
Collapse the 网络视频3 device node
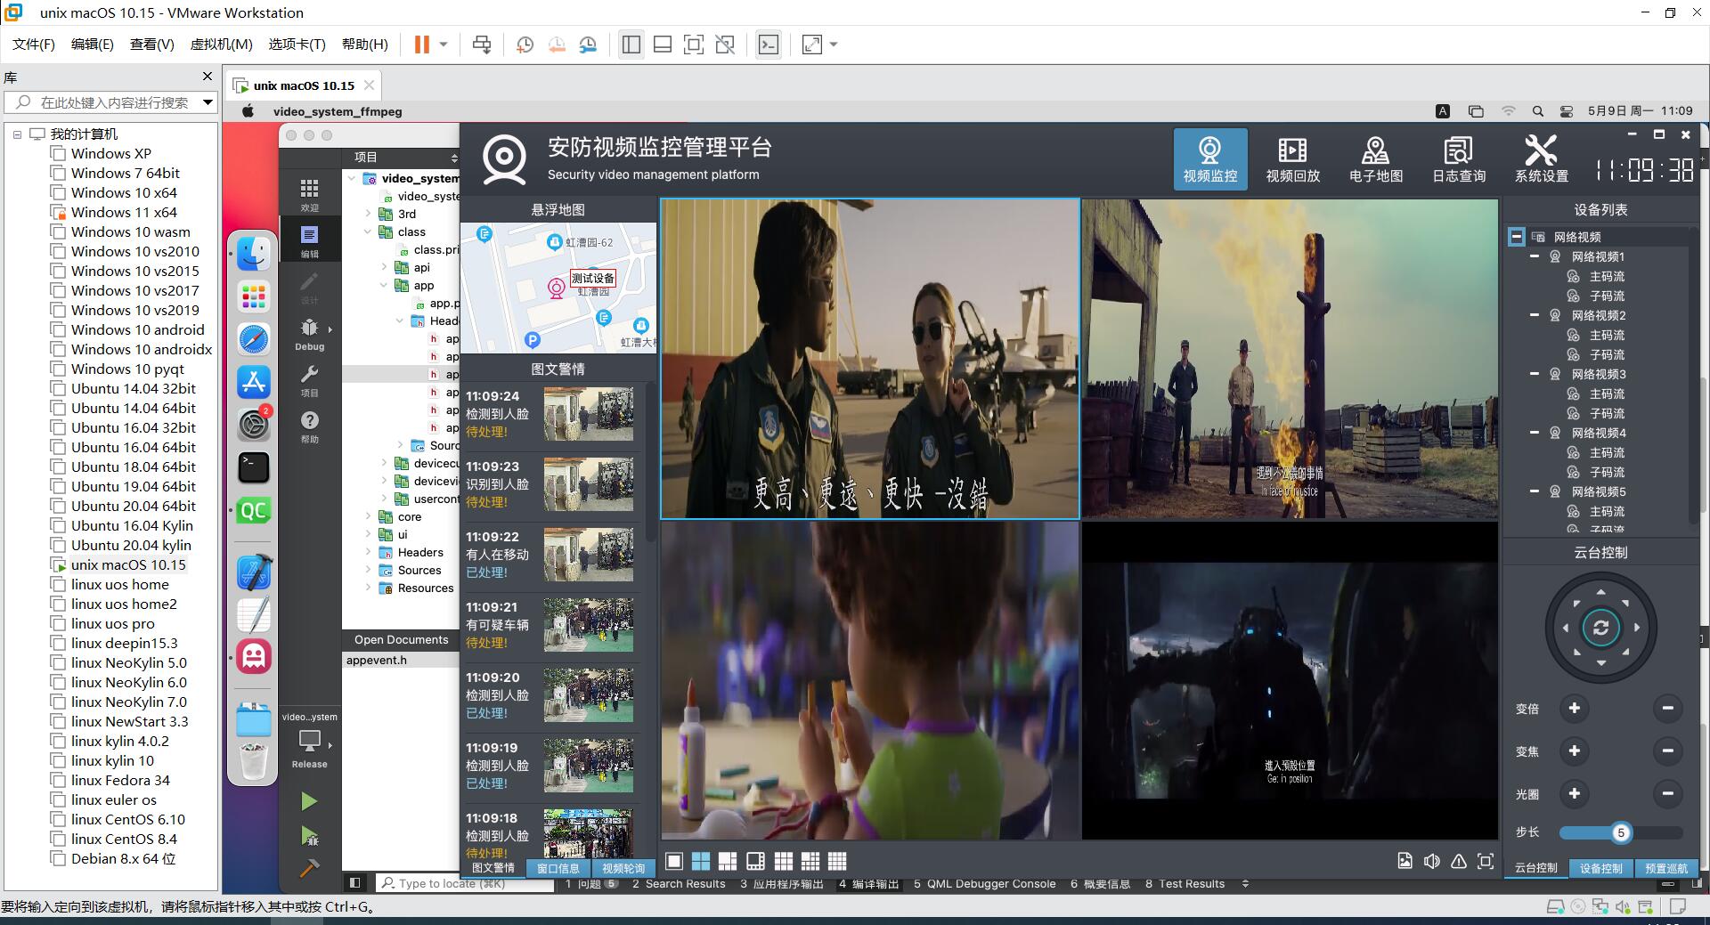point(1534,374)
